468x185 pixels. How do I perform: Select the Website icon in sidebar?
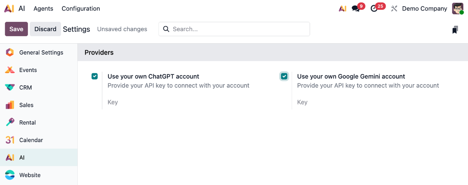click(10, 175)
